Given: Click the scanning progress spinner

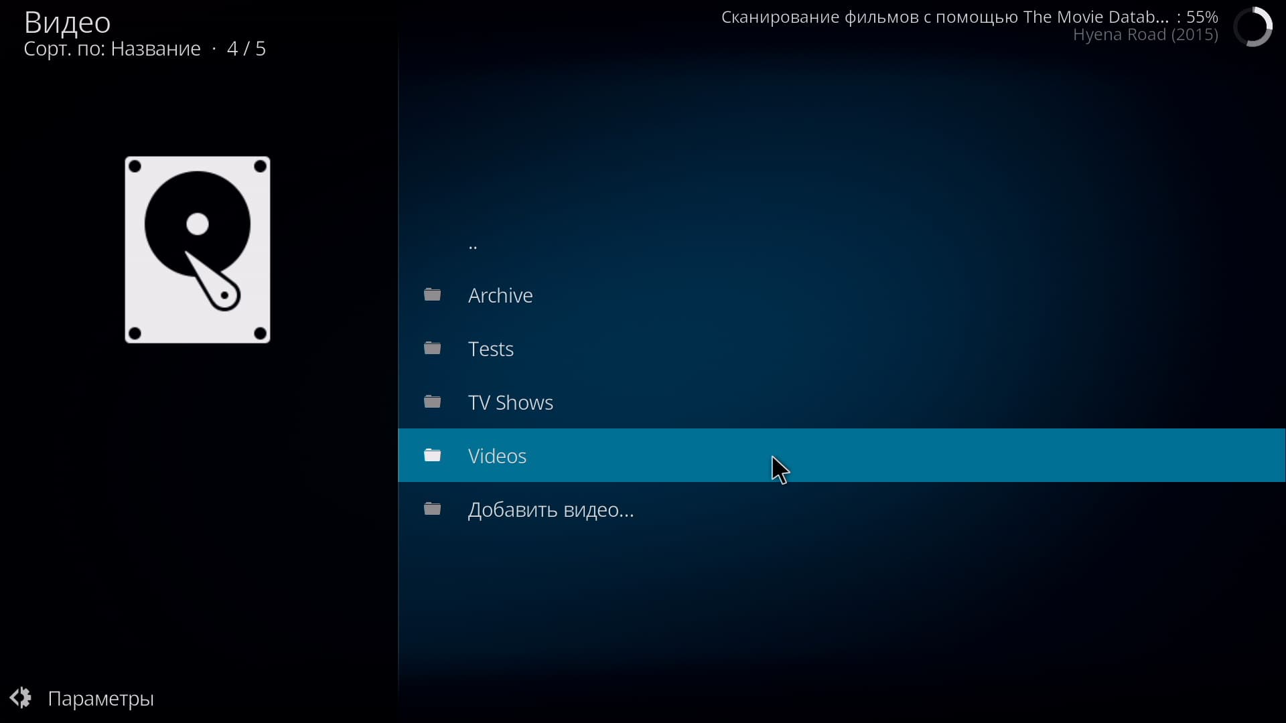Looking at the screenshot, I should pyautogui.click(x=1253, y=27).
